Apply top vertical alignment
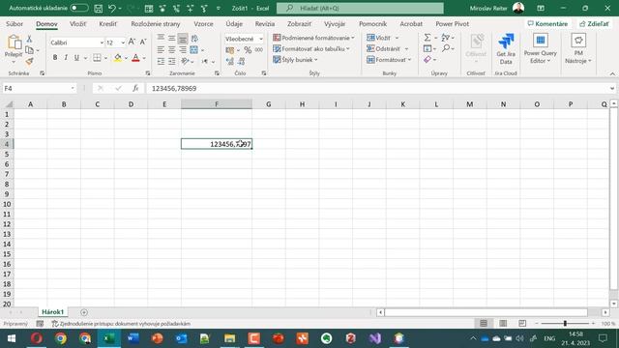Viewport: 619px width, 348px height. 161,39
